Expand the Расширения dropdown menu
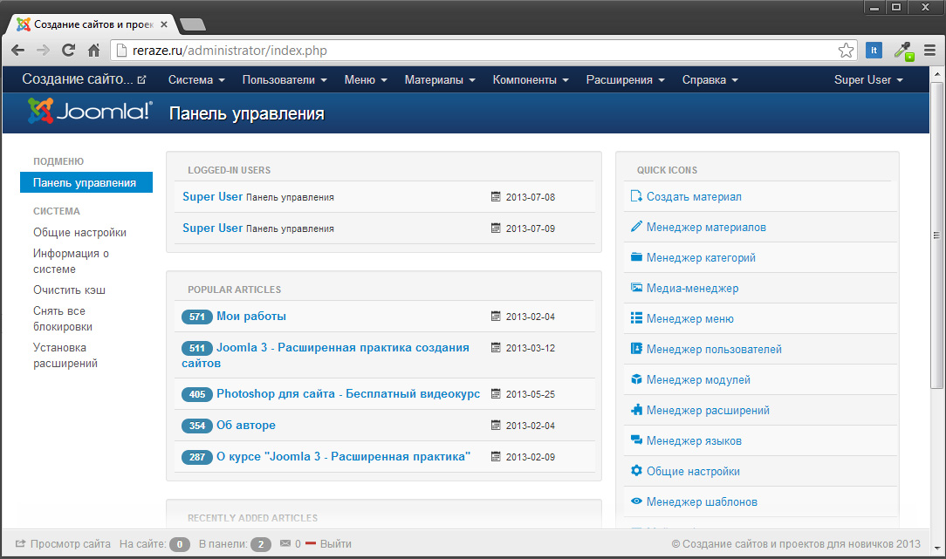 [x=625, y=80]
